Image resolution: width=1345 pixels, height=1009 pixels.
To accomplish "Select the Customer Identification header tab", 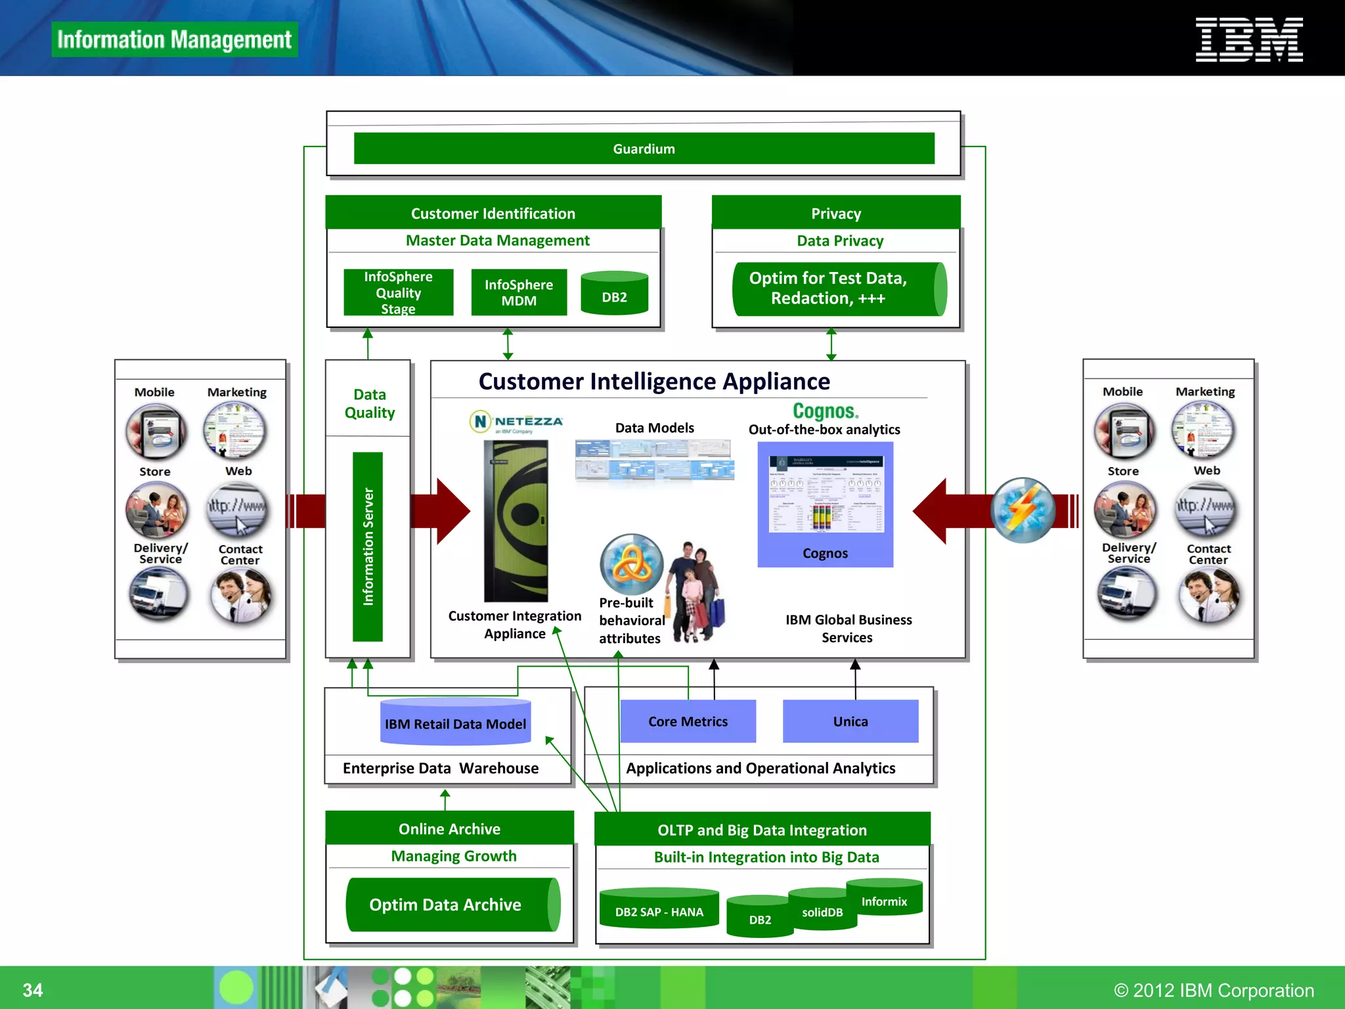I will (493, 213).
